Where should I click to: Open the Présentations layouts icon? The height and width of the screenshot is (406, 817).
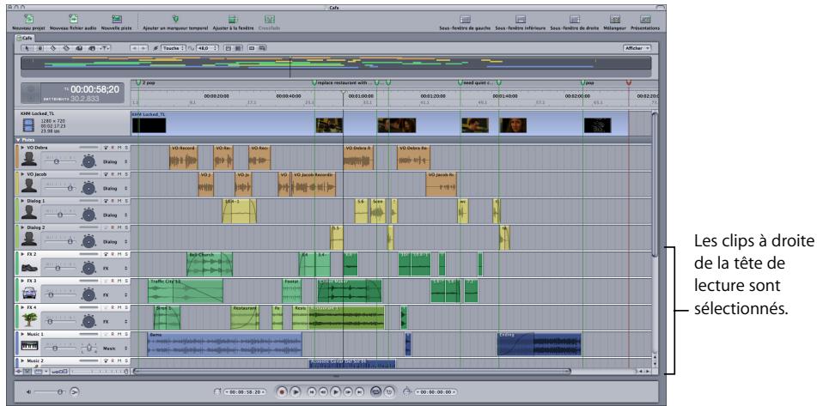point(645,19)
